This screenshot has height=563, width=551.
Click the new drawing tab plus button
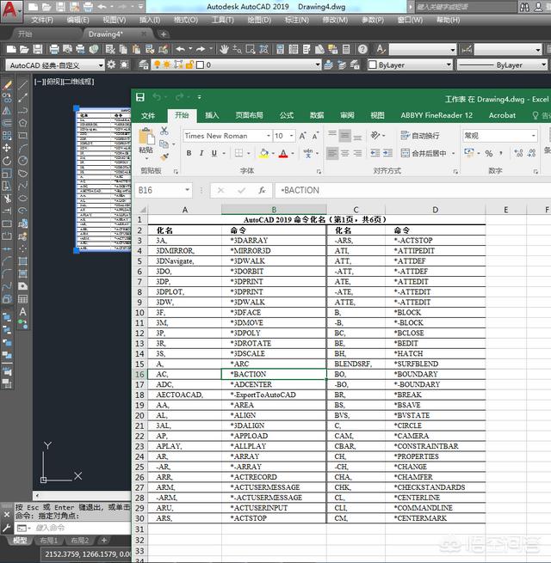pyautogui.click(x=164, y=34)
